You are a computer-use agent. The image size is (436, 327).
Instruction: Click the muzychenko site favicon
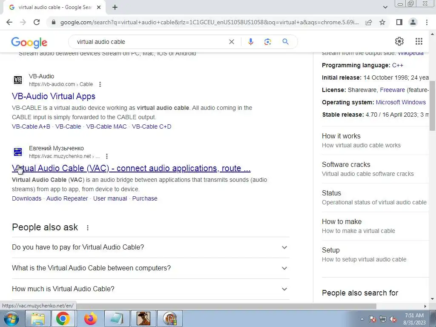tap(18, 152)
